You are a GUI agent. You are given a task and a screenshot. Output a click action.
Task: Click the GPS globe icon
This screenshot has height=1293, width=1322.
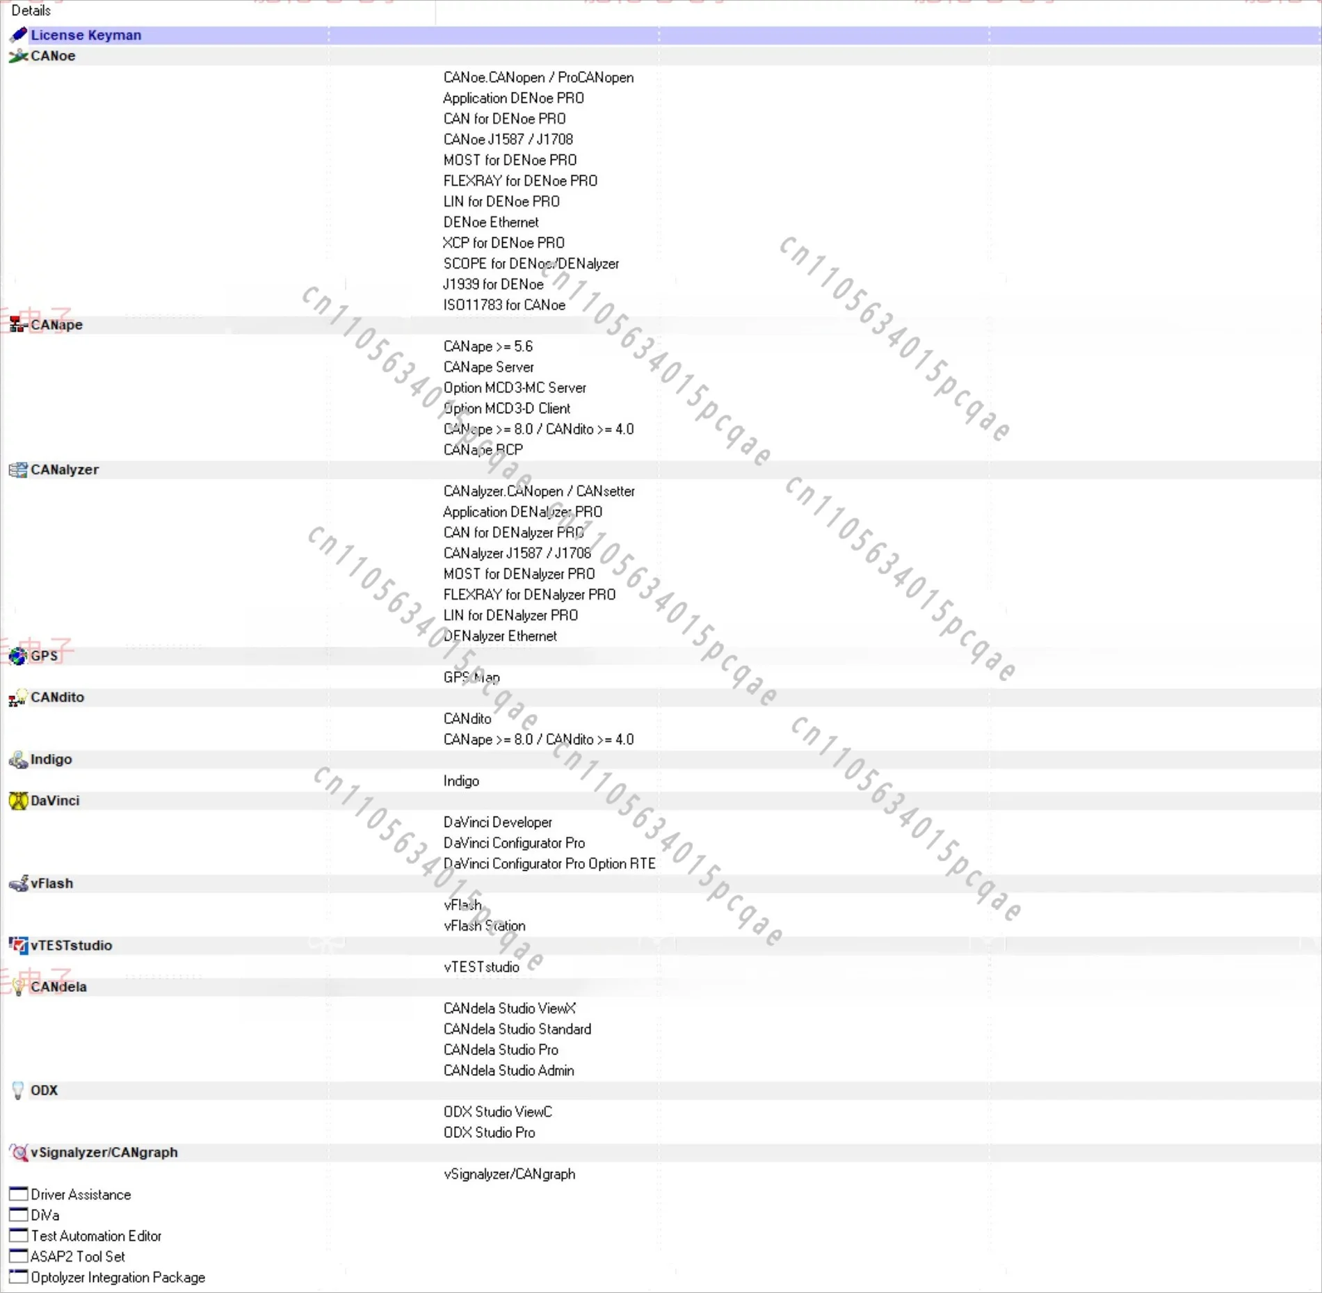click(x=18, y=656)
